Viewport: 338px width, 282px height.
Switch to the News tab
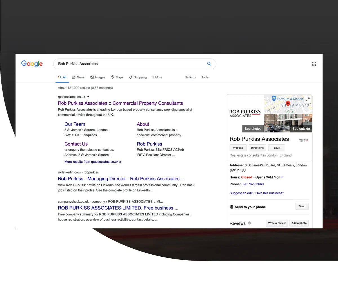[x=78, y=77]
